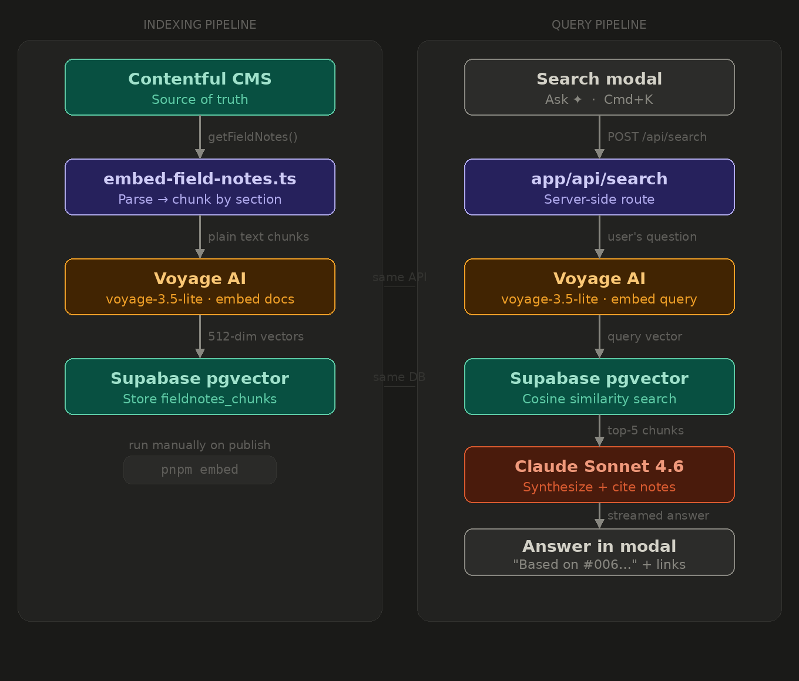Image resolution: width=799 pixels, height=681 pixels.
Task: Select the embed-field-notes.ts script node
Action: click(x=200, y=187)
